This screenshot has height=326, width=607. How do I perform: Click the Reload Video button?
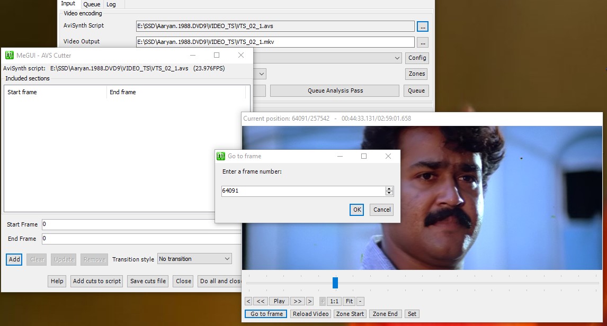click(310, 314)
